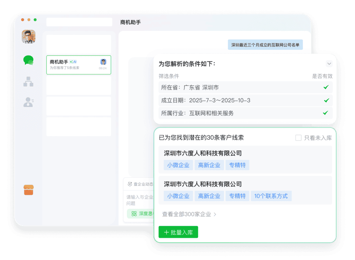The width and height of the screenshot is (355, 260).
Task: Open the orange store icon in sidebar
Action: [x=28, y=190]
